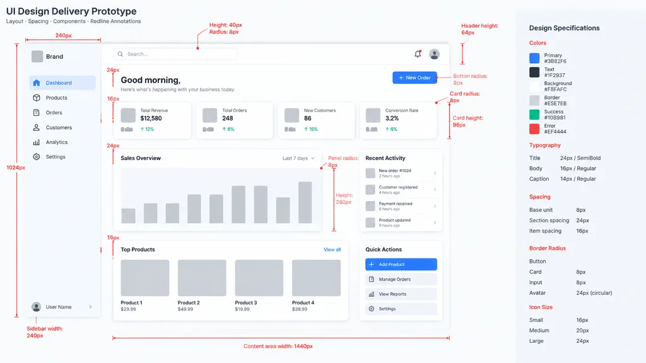Click the Product 4 thumbnail

tap(317, 278)
